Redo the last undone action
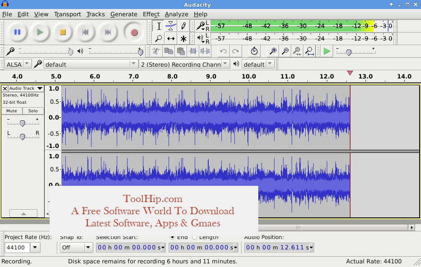 (235, 51)
